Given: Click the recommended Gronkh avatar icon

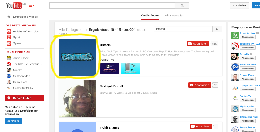Looking at the screenshot, I should coord(235,56).
